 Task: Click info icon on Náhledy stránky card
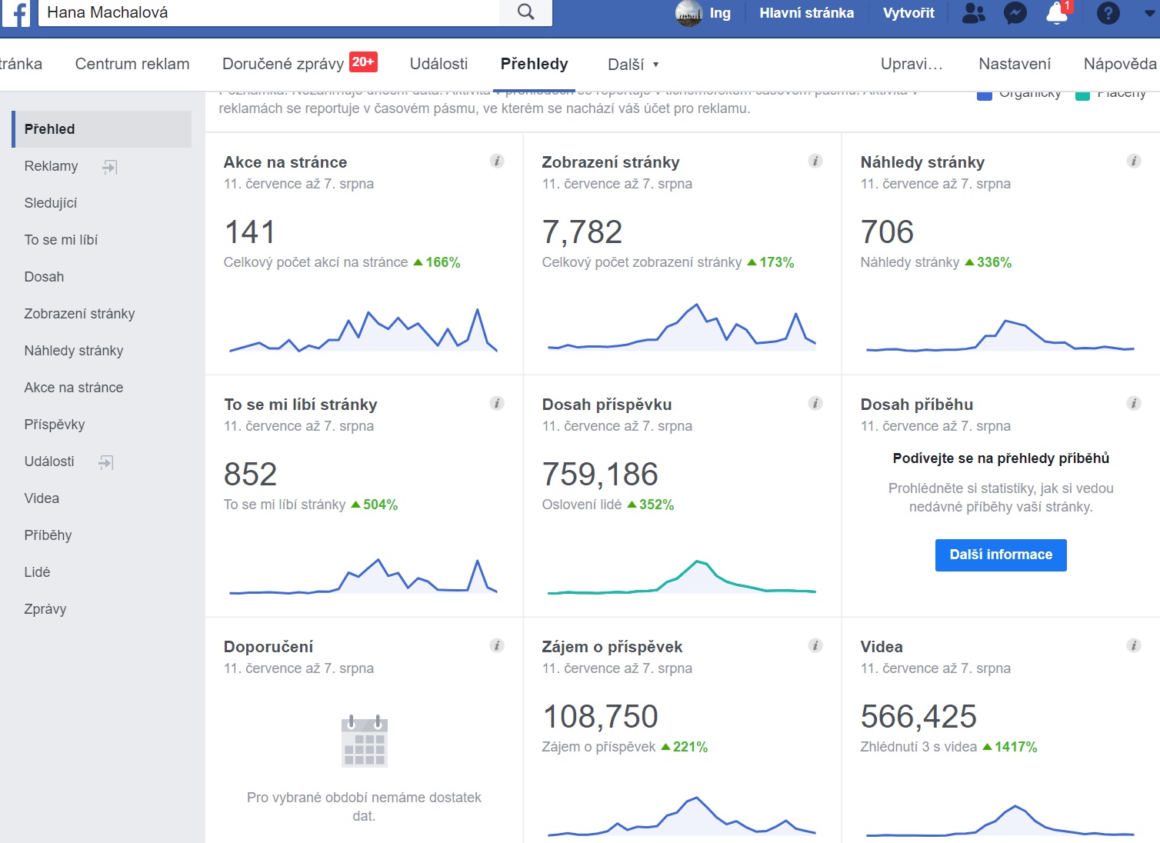click(1134, 161)
